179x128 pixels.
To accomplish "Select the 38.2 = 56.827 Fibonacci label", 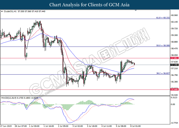I will 163,73.
